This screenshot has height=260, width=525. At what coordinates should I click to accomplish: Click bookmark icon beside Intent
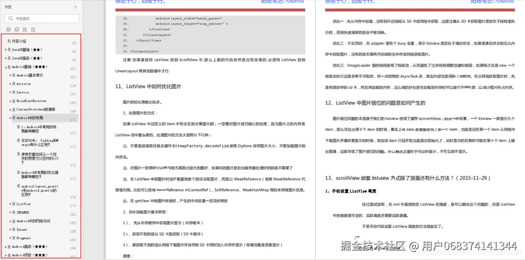14,229
